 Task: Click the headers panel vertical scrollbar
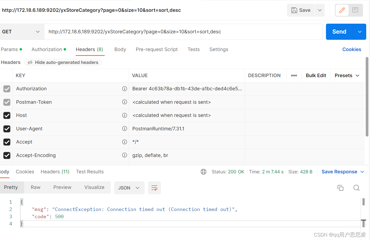point(367,97)
